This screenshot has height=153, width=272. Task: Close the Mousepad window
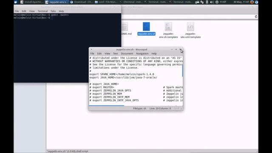(x=180, y=49)
